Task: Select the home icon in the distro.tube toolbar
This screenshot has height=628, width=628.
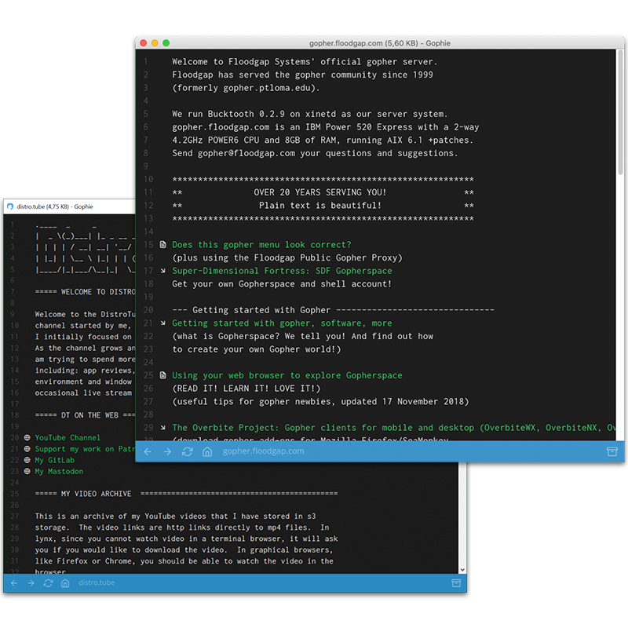Action: pos(65,583)
